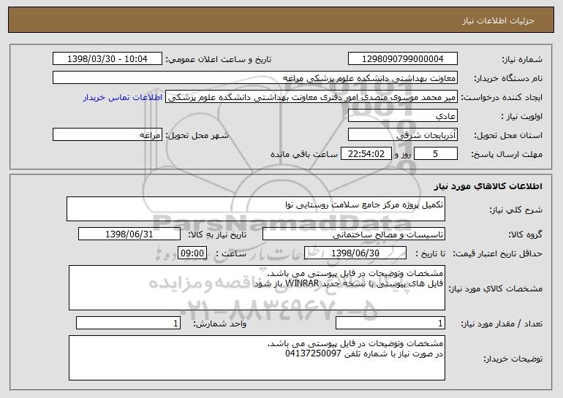
Task: Click the buyer notes text area with phone 04137250097
Action: (x=257, y=358)
